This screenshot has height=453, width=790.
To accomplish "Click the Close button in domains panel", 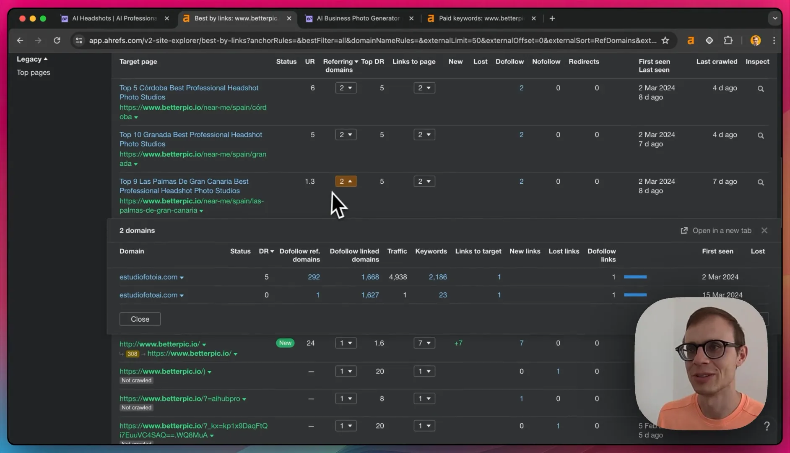I will (x=140, y=319).
